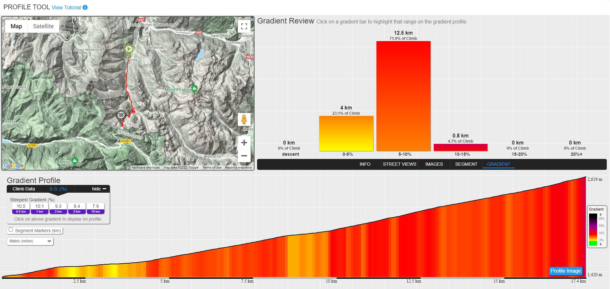
Task: Show steepest 5 km gradient 8.4
Action: point(77,208)
